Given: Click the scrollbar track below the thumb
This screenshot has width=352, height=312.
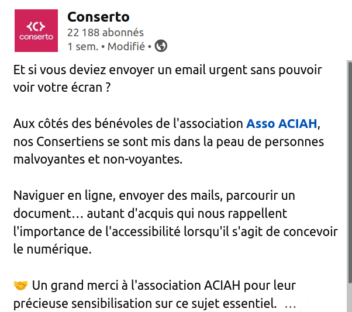Looking at the screenshot, I should (x=350, y=297).
